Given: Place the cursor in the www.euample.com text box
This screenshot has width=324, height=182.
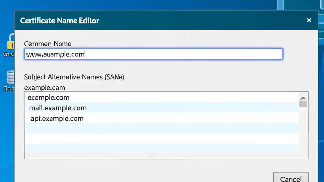Looking at the screenshot, I should [x=153, y=54].
